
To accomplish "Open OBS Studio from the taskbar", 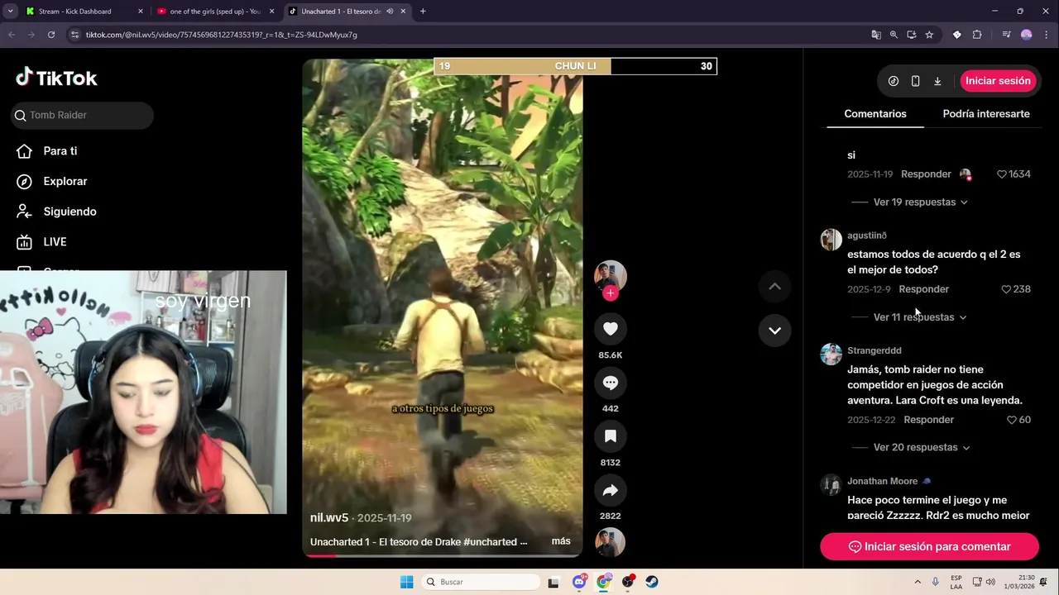I will pyautogui.click(x=628, y=582).
